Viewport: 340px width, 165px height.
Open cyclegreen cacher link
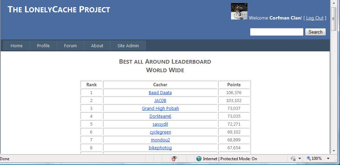click(160, 132)
